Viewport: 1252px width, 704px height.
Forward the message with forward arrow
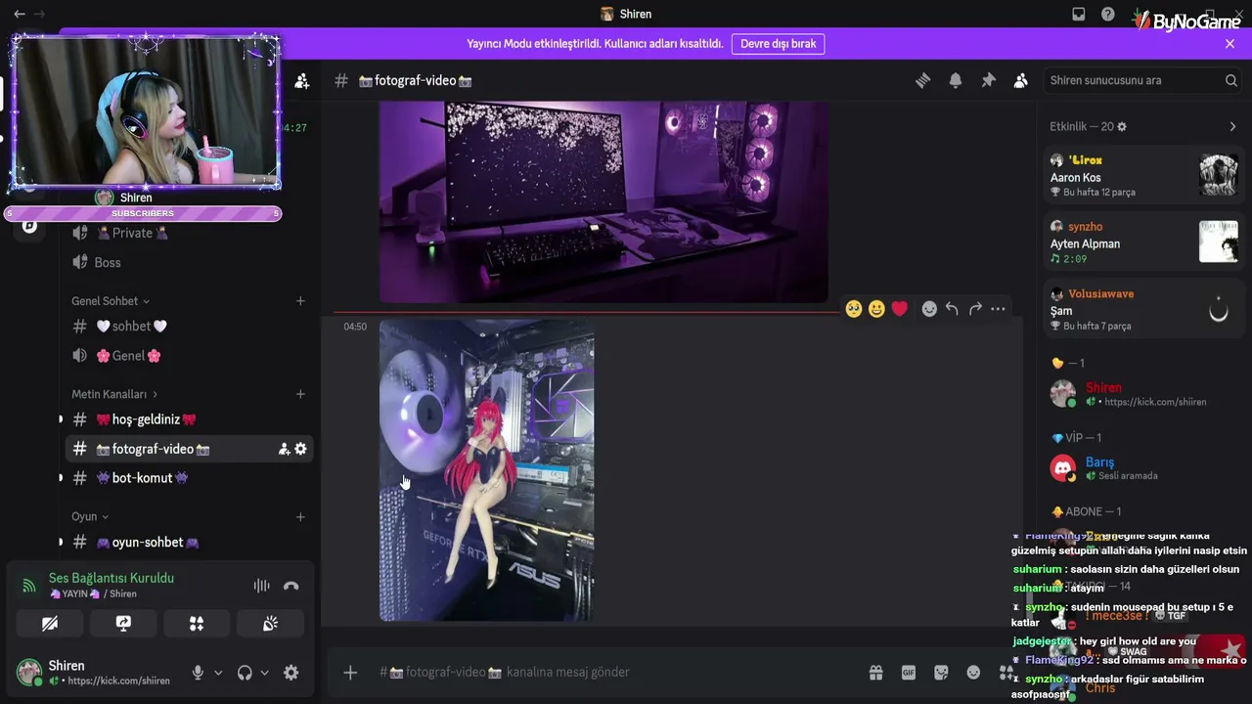(x=975, y=309)
